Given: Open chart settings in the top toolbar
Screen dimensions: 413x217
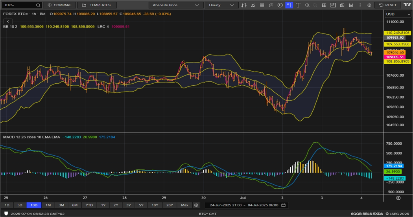Looking at the screenshot, I should (x=369, y=5).
